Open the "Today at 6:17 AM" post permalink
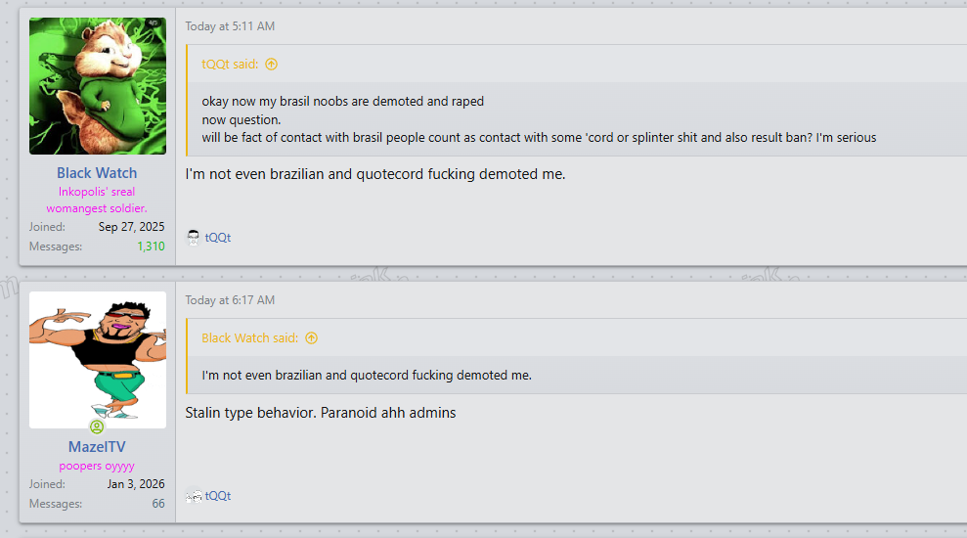 pyautogui.click(x=230, y=300)
